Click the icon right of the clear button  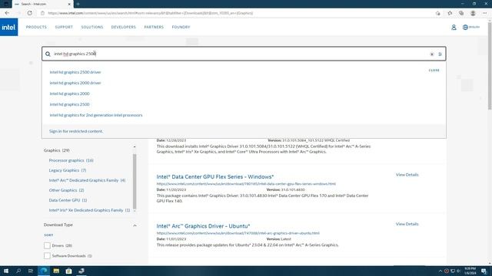click(440, 54)
